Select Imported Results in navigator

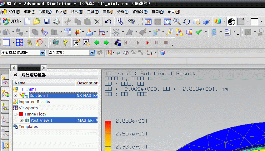click(34, 102)
